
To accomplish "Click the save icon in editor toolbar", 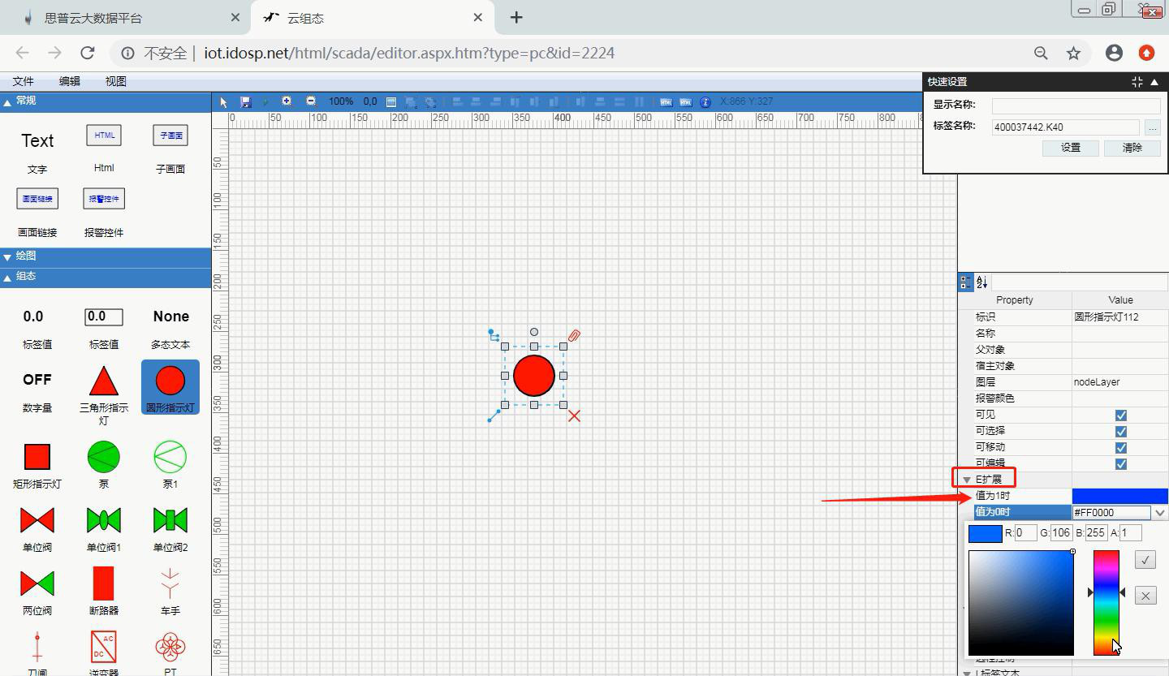I will pyautogui.click(x=246, y=102).
